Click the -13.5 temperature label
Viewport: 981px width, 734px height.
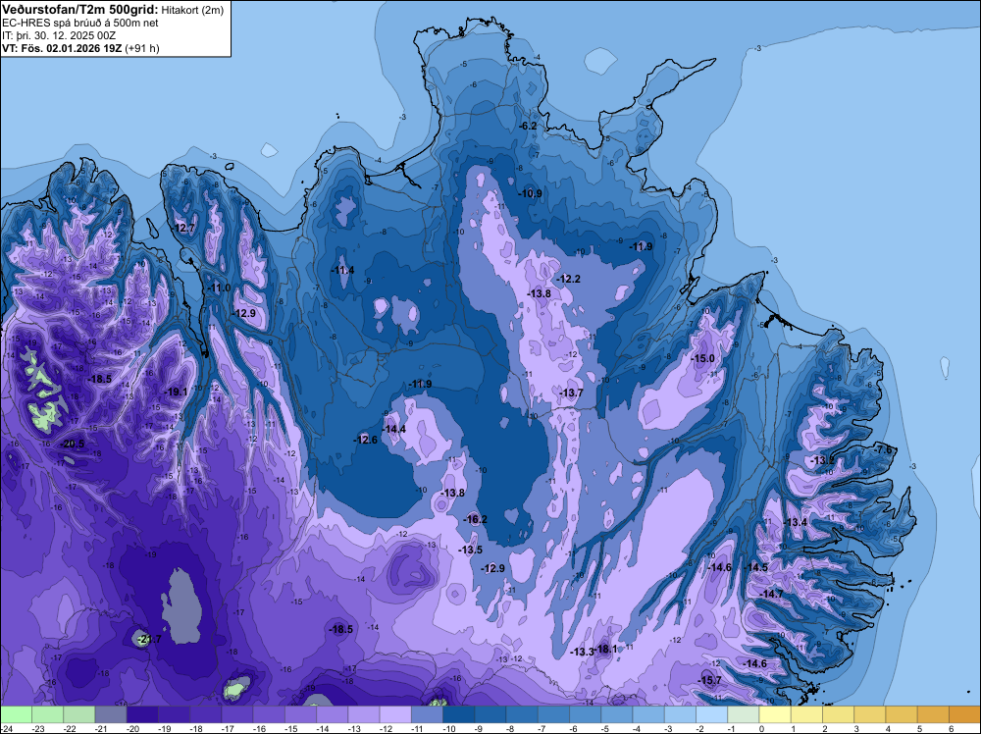[x=470, y=550]
